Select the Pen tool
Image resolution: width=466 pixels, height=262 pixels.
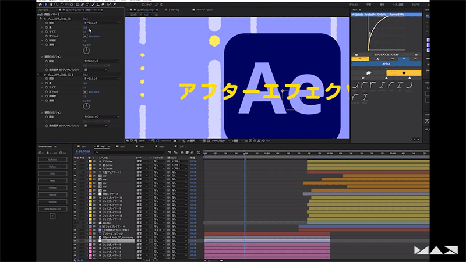pos(82,5)
